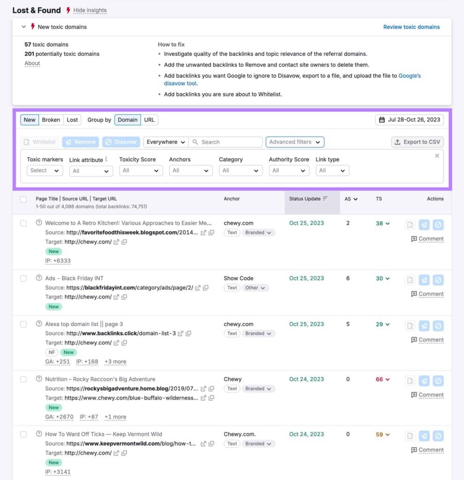Click the Link attribute info icon
This screenshot has height=480, width=464.
(x=106, y=159)
